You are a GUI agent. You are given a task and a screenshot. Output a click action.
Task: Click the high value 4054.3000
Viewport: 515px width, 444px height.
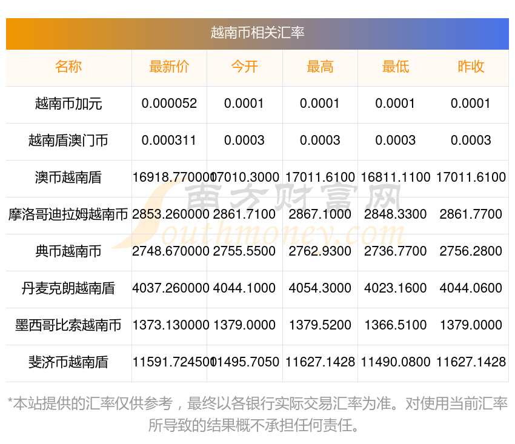coord(320,288)
